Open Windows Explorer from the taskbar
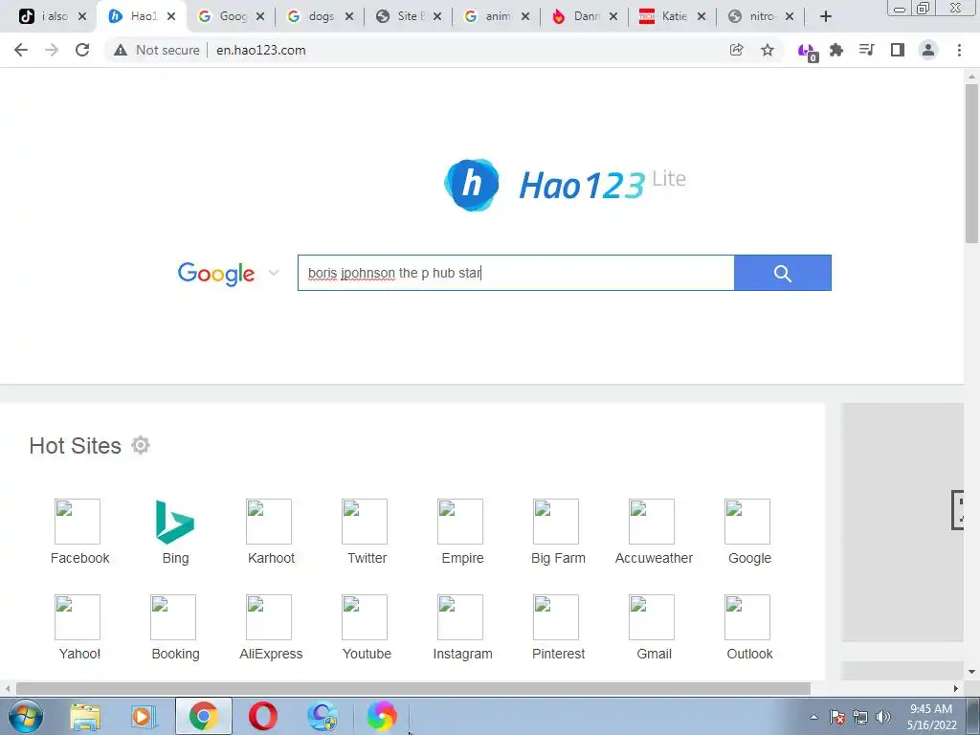The height and width of the screenshot is (735, 980). [85, 716]
